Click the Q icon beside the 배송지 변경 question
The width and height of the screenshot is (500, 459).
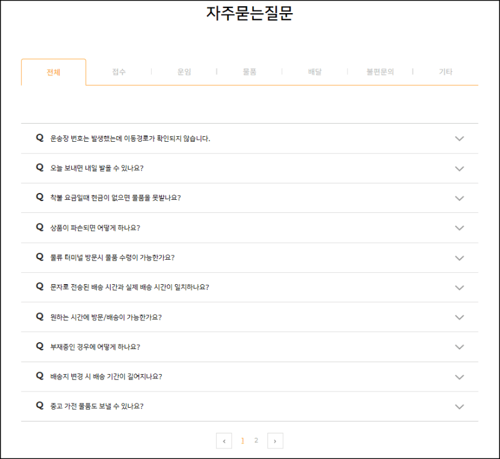coord(39,377)
